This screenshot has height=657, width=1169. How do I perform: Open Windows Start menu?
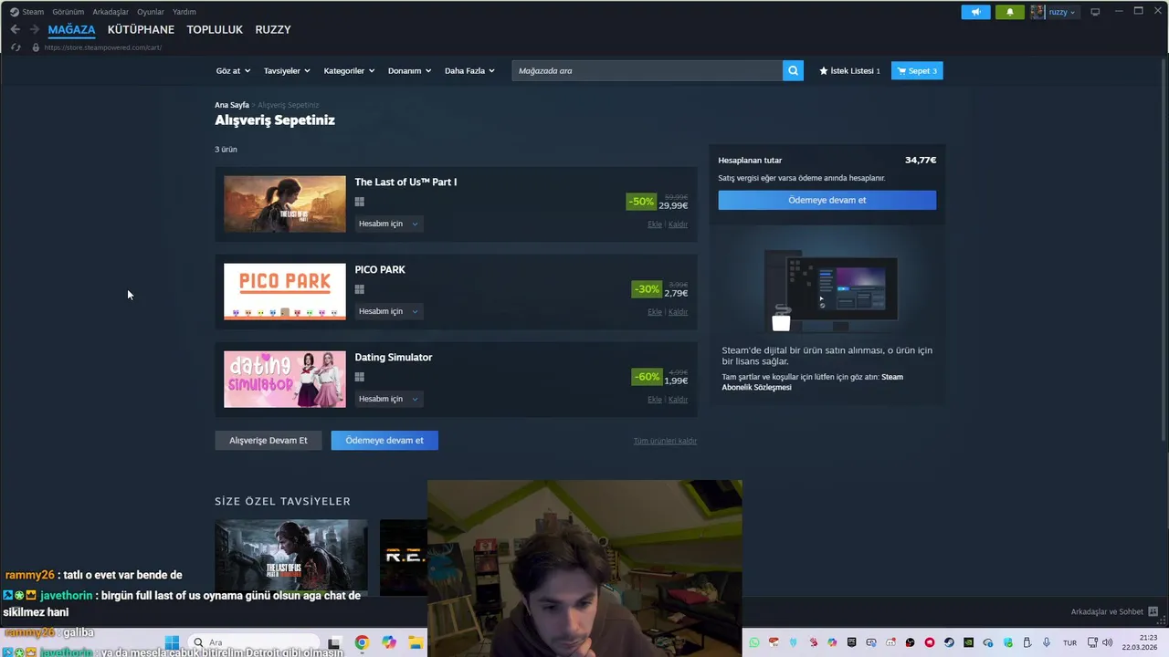point(172,642)
